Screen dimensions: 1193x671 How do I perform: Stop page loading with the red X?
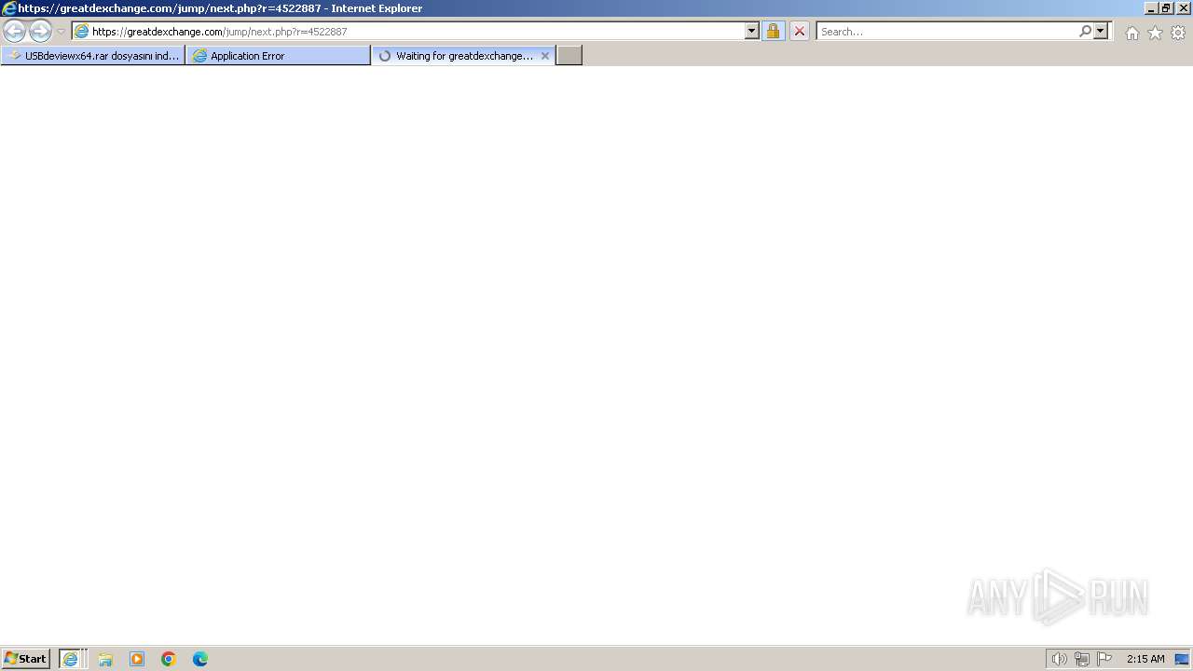(800, 32)
